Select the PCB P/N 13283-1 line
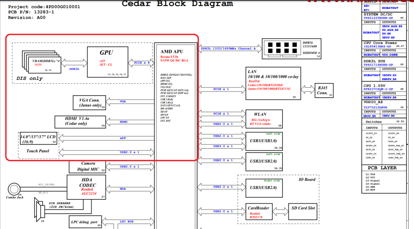The image size is (414, 229). point(31,12)
